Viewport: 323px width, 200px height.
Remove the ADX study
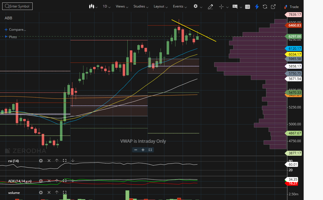click(49, 181)
